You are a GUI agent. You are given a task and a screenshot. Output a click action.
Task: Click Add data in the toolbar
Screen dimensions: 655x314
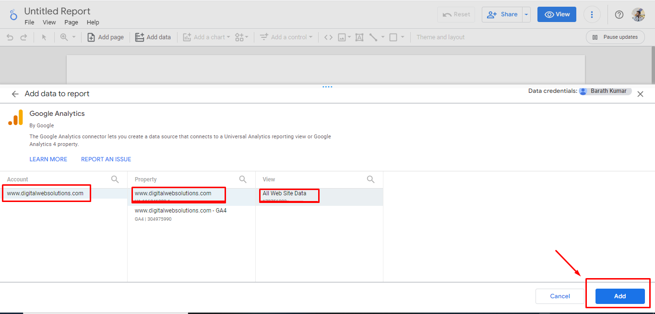tap(153, 37)
